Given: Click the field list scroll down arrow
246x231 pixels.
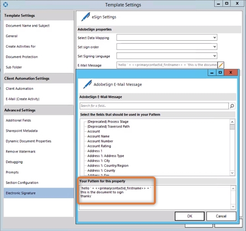Looking at the screenshot, I should pos(232,173).
